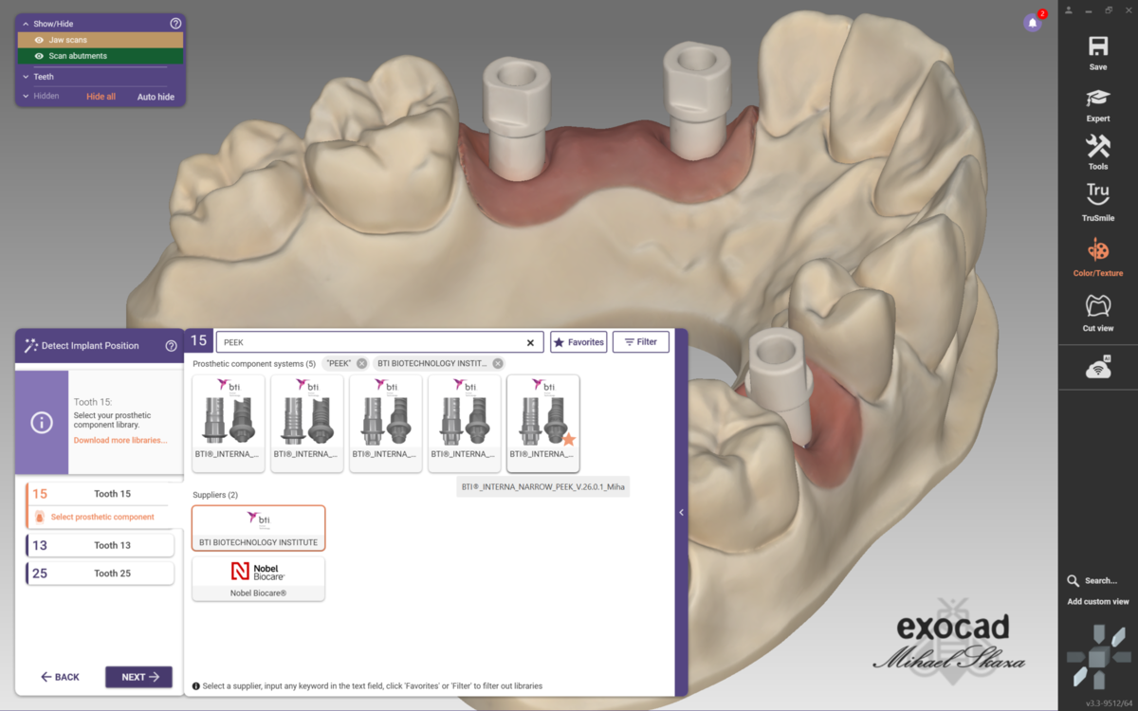This screenshot has height=711, width=1138.
Task: Go to the next wizard step
Action: [x=138, y=677]
